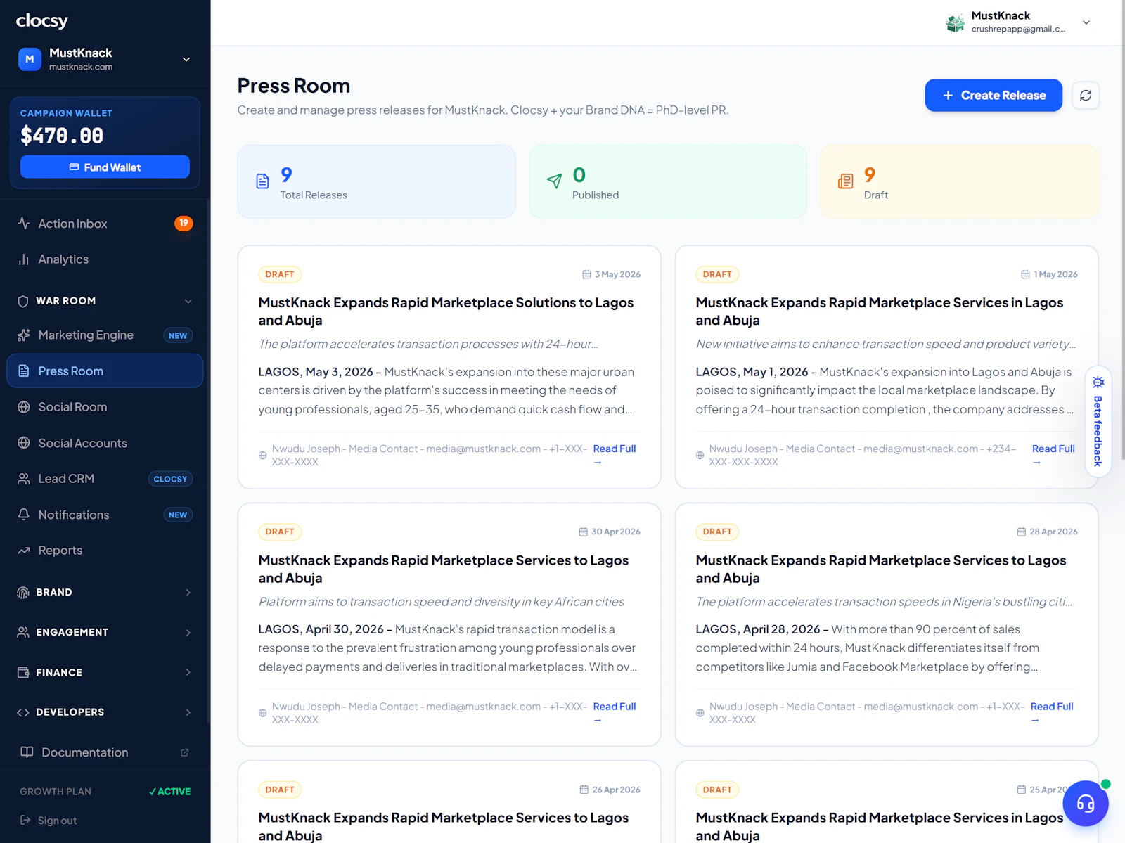Click the Published stat card
The image size is (1125, 843).
668,181
